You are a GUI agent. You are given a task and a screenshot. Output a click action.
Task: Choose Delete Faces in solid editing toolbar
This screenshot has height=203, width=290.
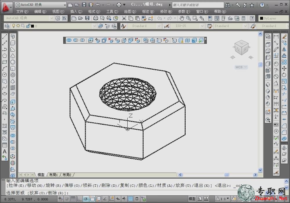pos(110,40)
